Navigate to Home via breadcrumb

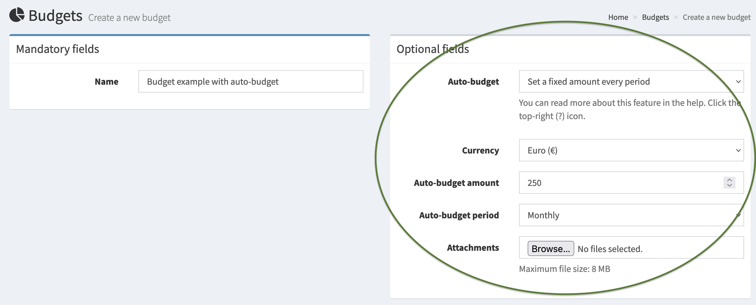tap(618, 17)
